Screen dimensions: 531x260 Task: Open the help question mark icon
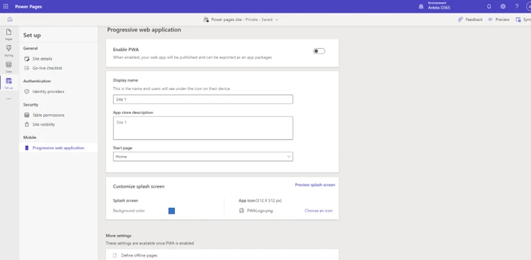517,6
